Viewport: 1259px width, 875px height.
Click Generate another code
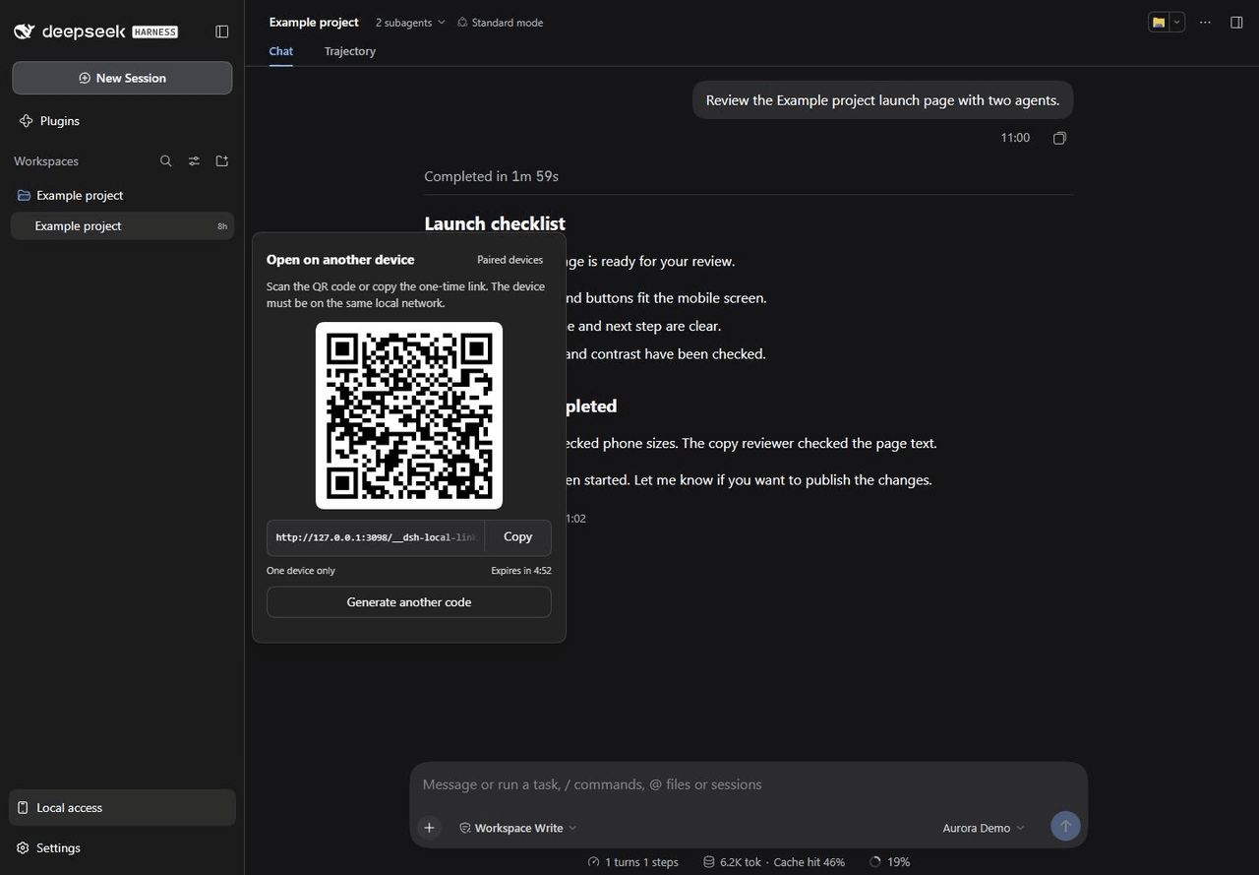pos(409,602)
